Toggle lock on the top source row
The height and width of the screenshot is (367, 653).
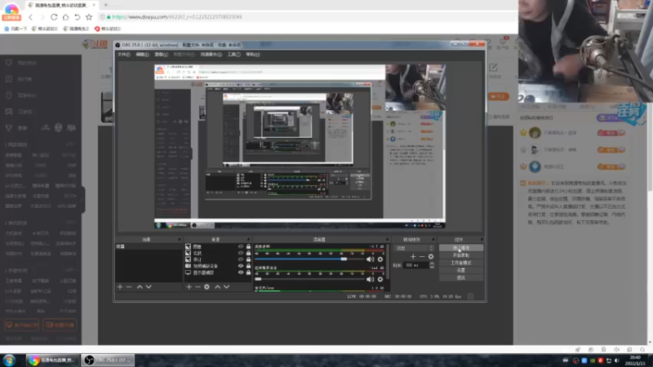[249, 247]
